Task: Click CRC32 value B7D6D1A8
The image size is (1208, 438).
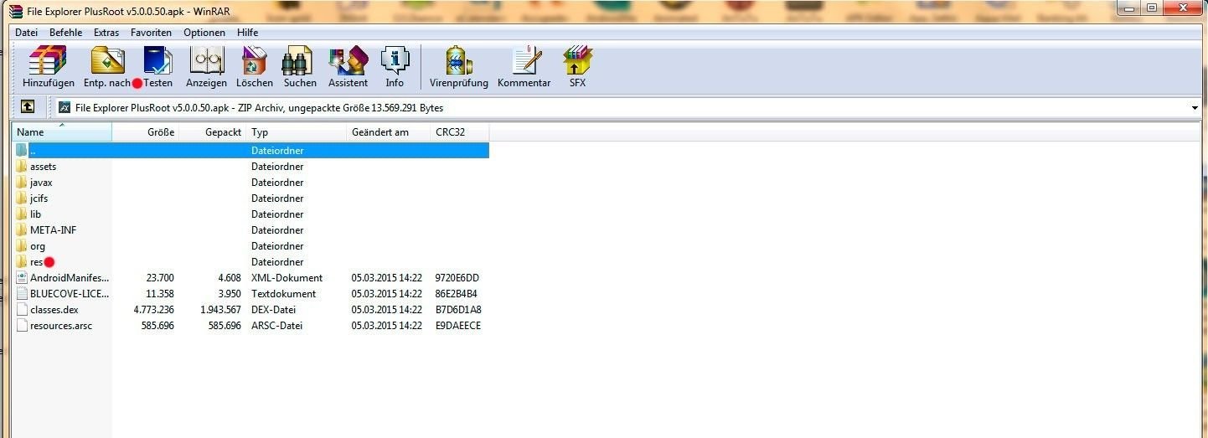Action: pos(458,310)
